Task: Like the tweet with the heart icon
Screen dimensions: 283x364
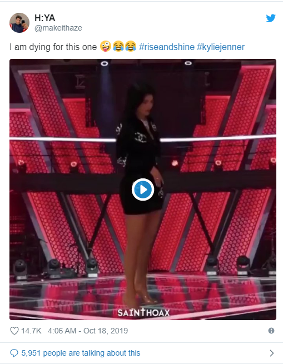Action: point(14,331)
